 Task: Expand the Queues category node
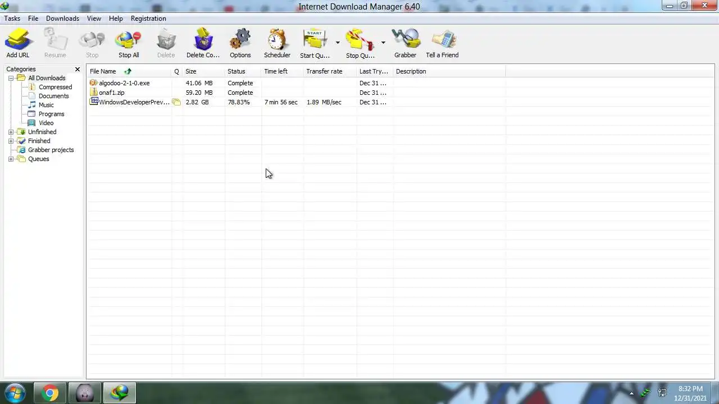point(11,159)
